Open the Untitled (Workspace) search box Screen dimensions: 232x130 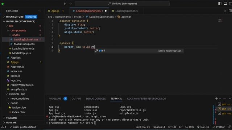(122, 4)
